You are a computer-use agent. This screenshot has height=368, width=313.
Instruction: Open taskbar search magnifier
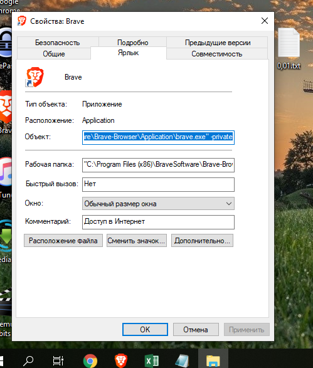[x=28, y=360]
